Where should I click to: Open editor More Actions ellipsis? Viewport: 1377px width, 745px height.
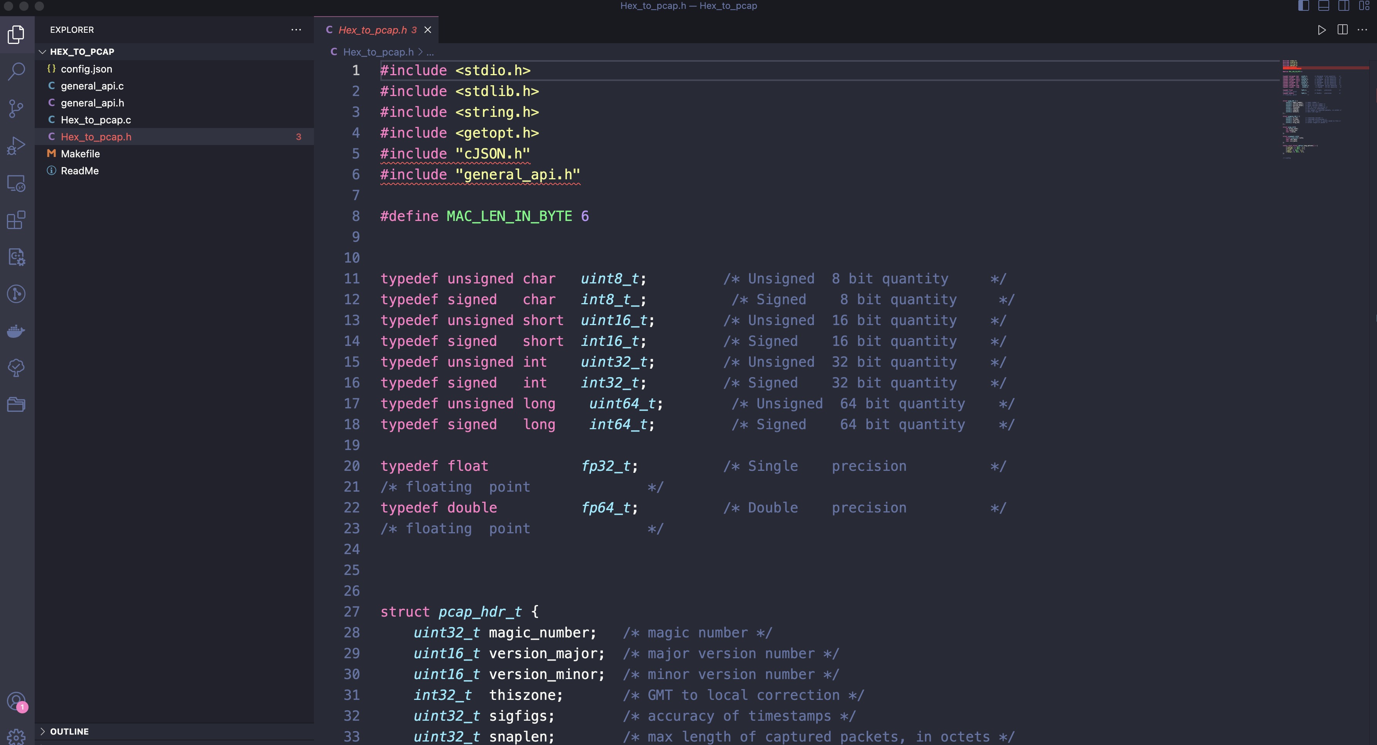[1362, 30]
